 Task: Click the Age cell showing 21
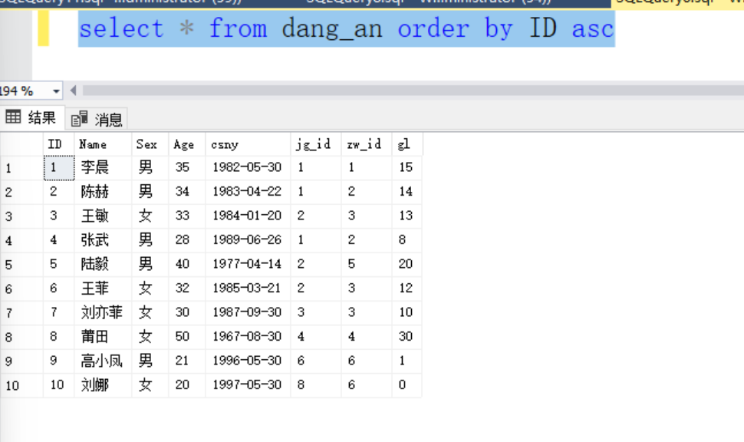tap(187, 361)
